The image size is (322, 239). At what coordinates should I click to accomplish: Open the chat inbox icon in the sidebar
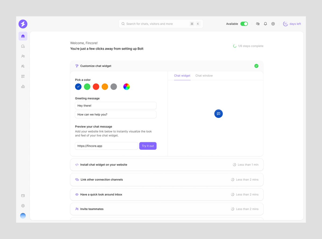23,46
